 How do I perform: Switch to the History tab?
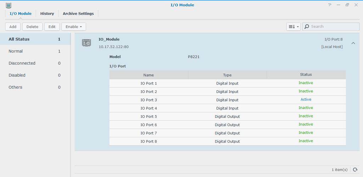47,13
